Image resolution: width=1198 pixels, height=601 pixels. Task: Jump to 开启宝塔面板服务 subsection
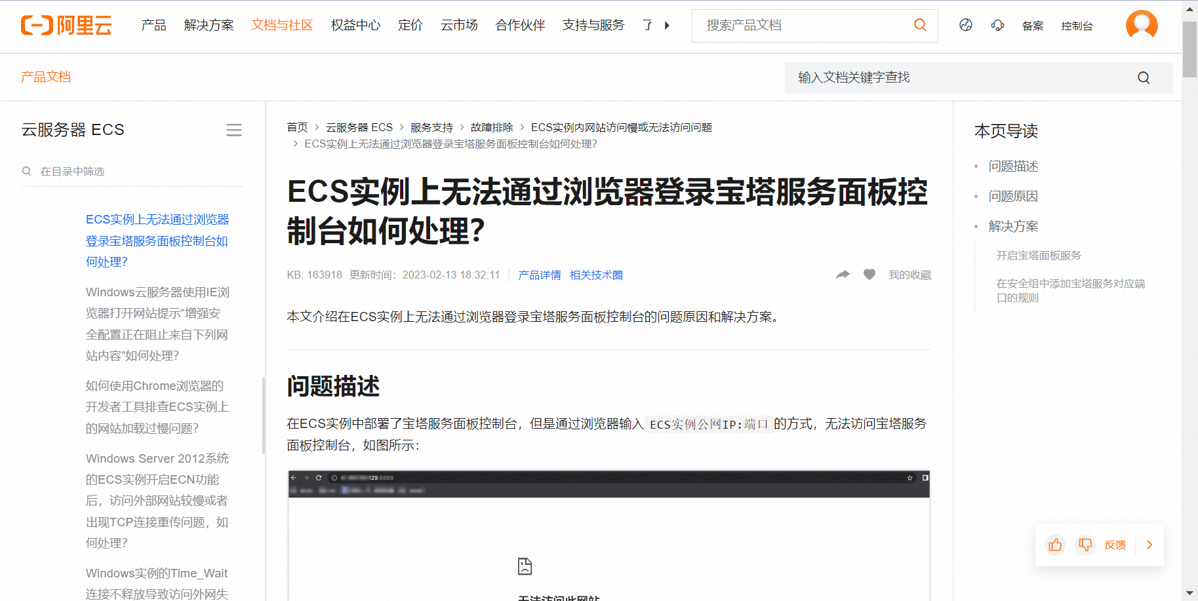[x=1039, y=256]
